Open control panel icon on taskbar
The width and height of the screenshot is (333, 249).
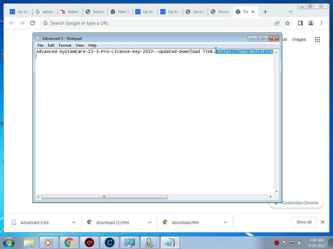(129, 243)
